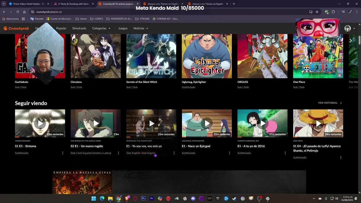This screenshot has height=203, width=361.
Task: Open the Popular menu item
Action: tap(61, 28)
